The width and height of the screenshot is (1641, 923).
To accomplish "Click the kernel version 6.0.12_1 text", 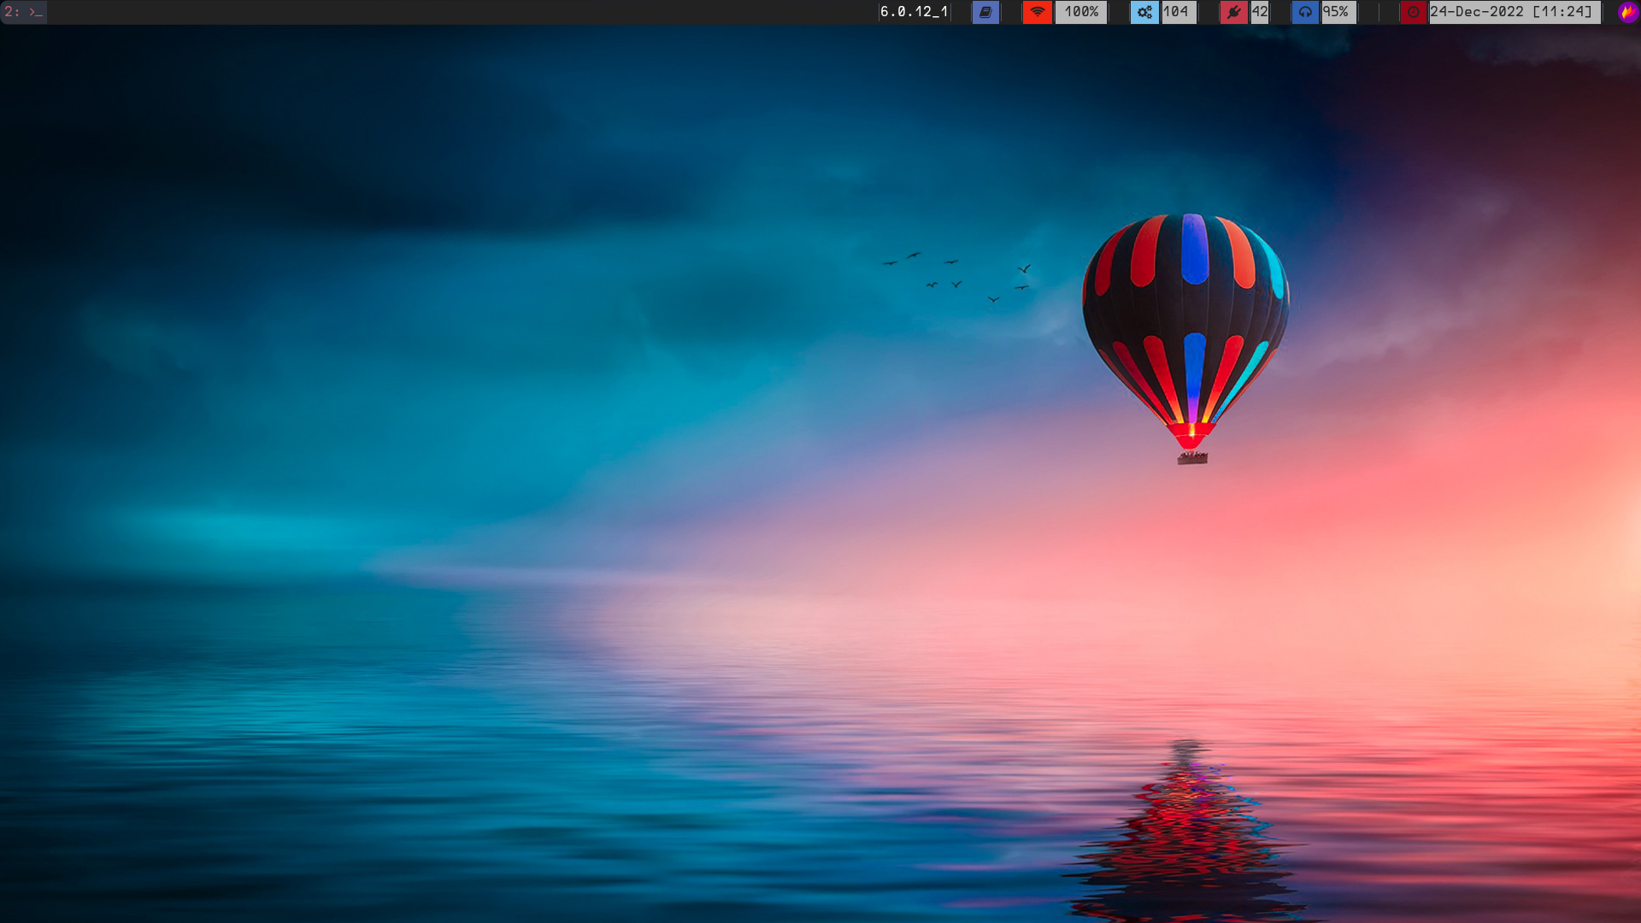I will coord(914,12).
